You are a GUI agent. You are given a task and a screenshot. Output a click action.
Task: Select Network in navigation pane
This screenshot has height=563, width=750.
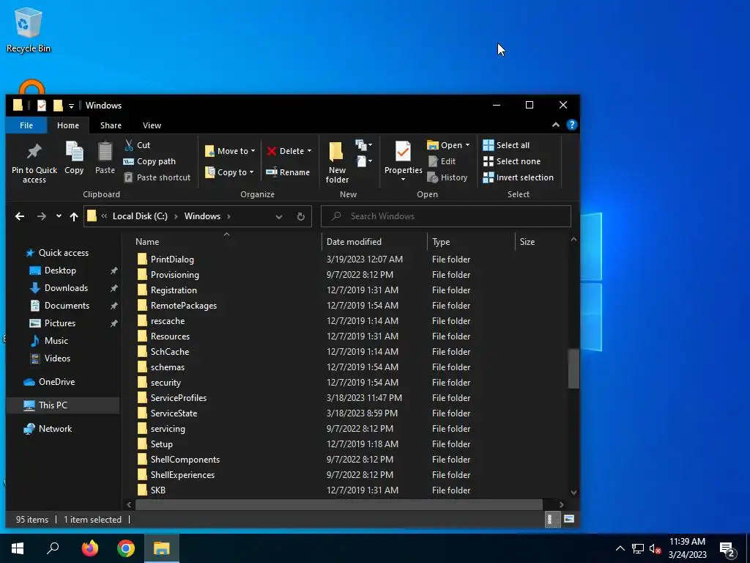[55, 429]
